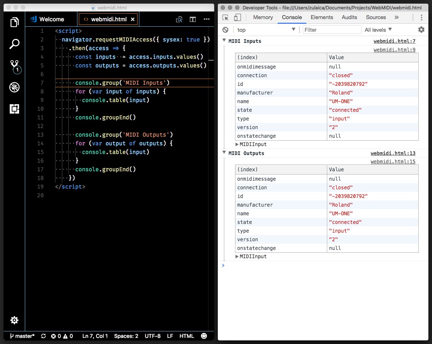Open the Debug icon in VS Code sidebar
Viewport: 432px width, 344px height.
pos(14,87)
